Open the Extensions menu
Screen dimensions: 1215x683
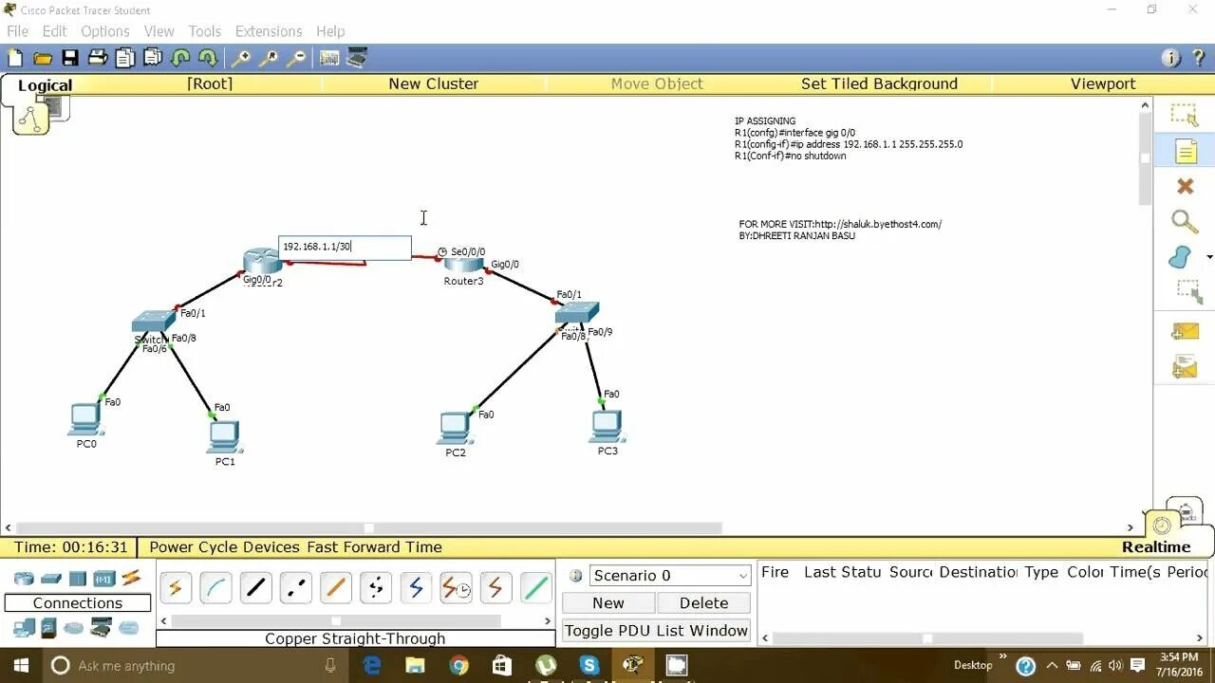269,31
